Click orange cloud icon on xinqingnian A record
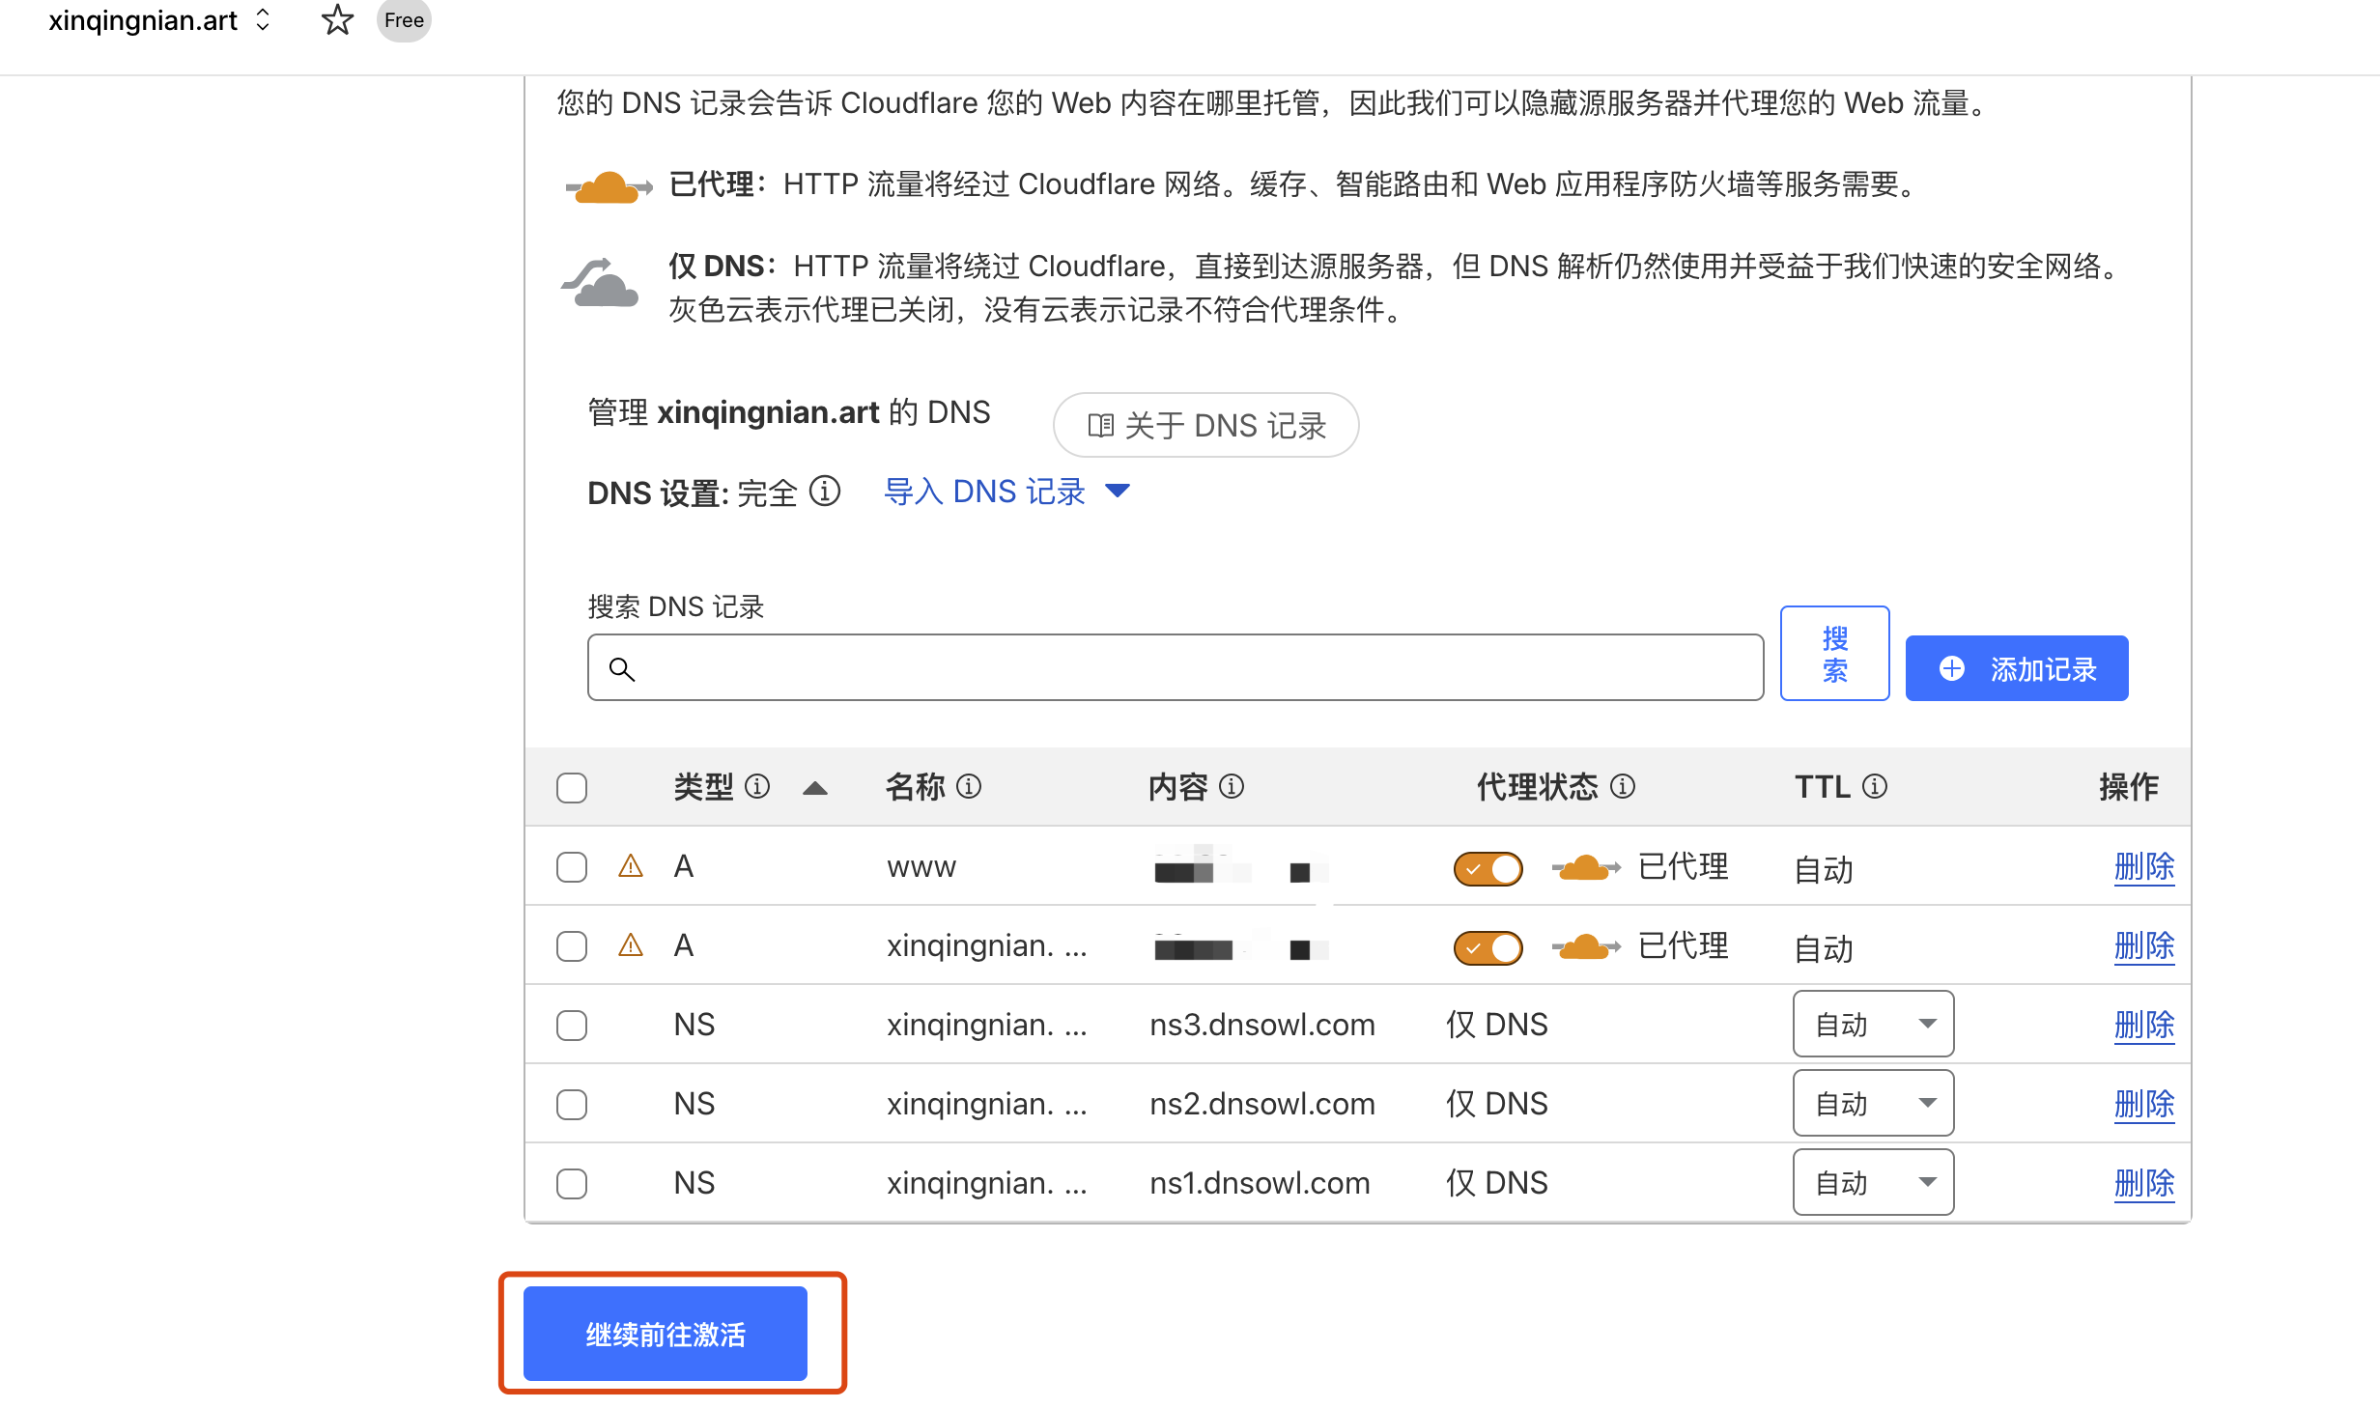The height and width of the screenshot is (1408, 2380). (1586, 946)
